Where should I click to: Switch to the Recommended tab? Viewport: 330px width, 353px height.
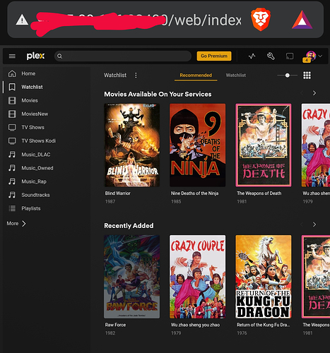coord(196,76)
